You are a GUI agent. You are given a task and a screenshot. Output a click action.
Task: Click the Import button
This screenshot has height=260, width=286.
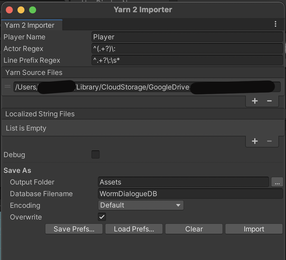pos(254,229)
